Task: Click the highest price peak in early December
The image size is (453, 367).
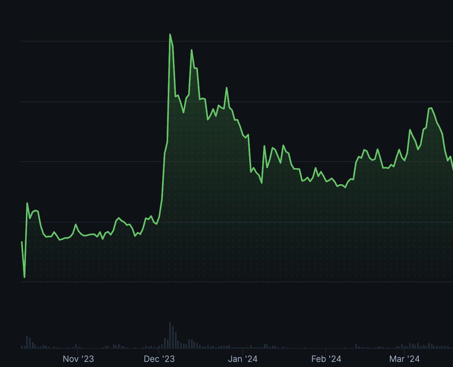Action: (170, 35)
